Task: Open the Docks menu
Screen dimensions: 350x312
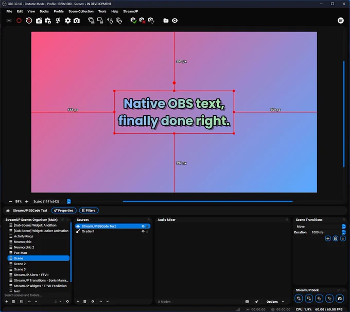Action: (44, 11)
